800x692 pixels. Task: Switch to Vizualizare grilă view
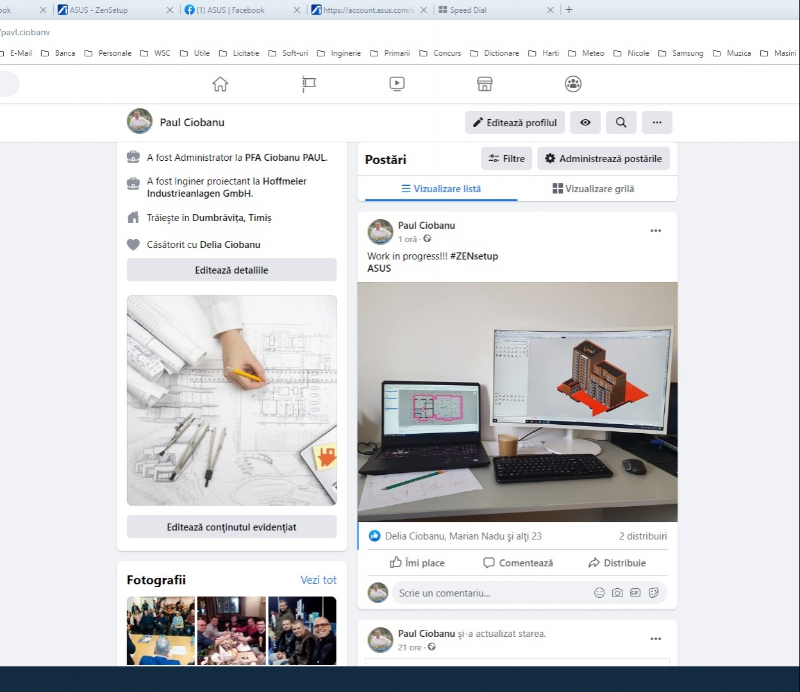pos(593,189)
